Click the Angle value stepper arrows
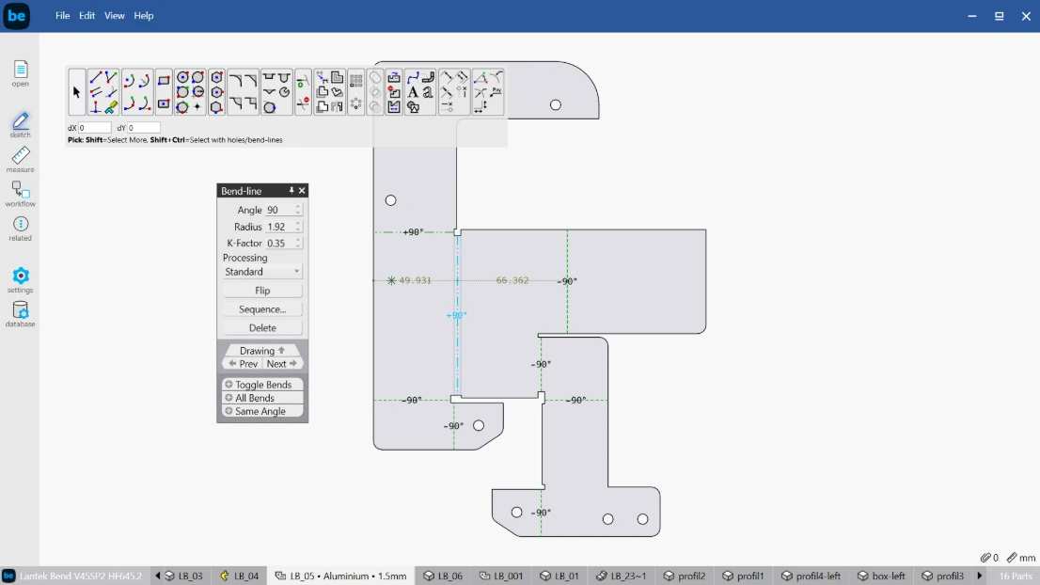 [x=298, y=210]
